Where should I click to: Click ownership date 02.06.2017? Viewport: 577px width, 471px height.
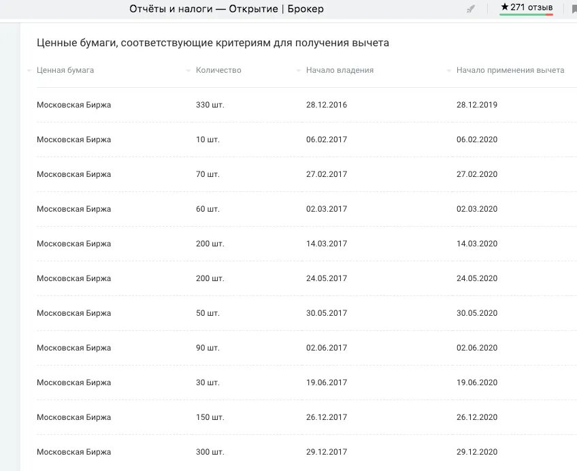[x=327, y=348]
